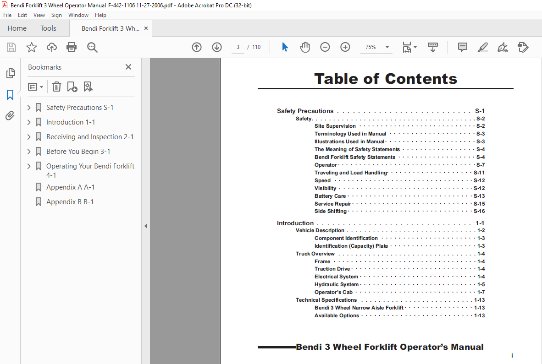Open the Window menu
The width and height of the screenshot is (542, 364).
(x=78, y=15)
